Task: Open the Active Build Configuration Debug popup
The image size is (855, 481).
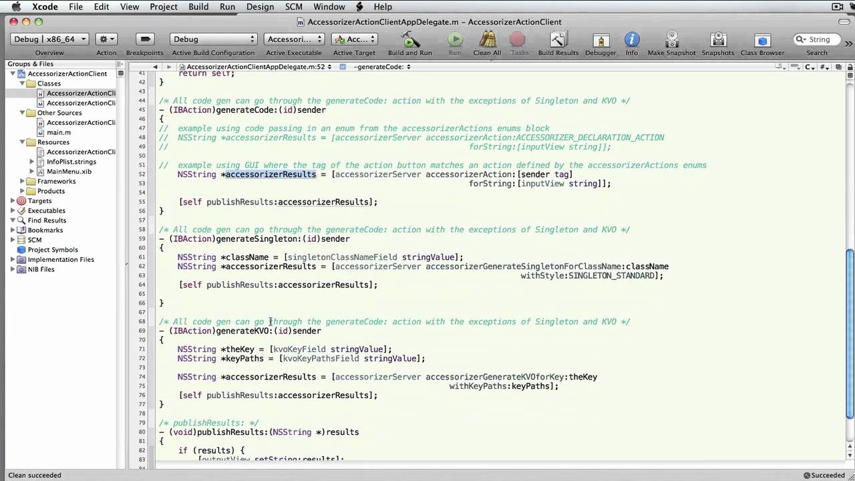Action: click(213, 39)
